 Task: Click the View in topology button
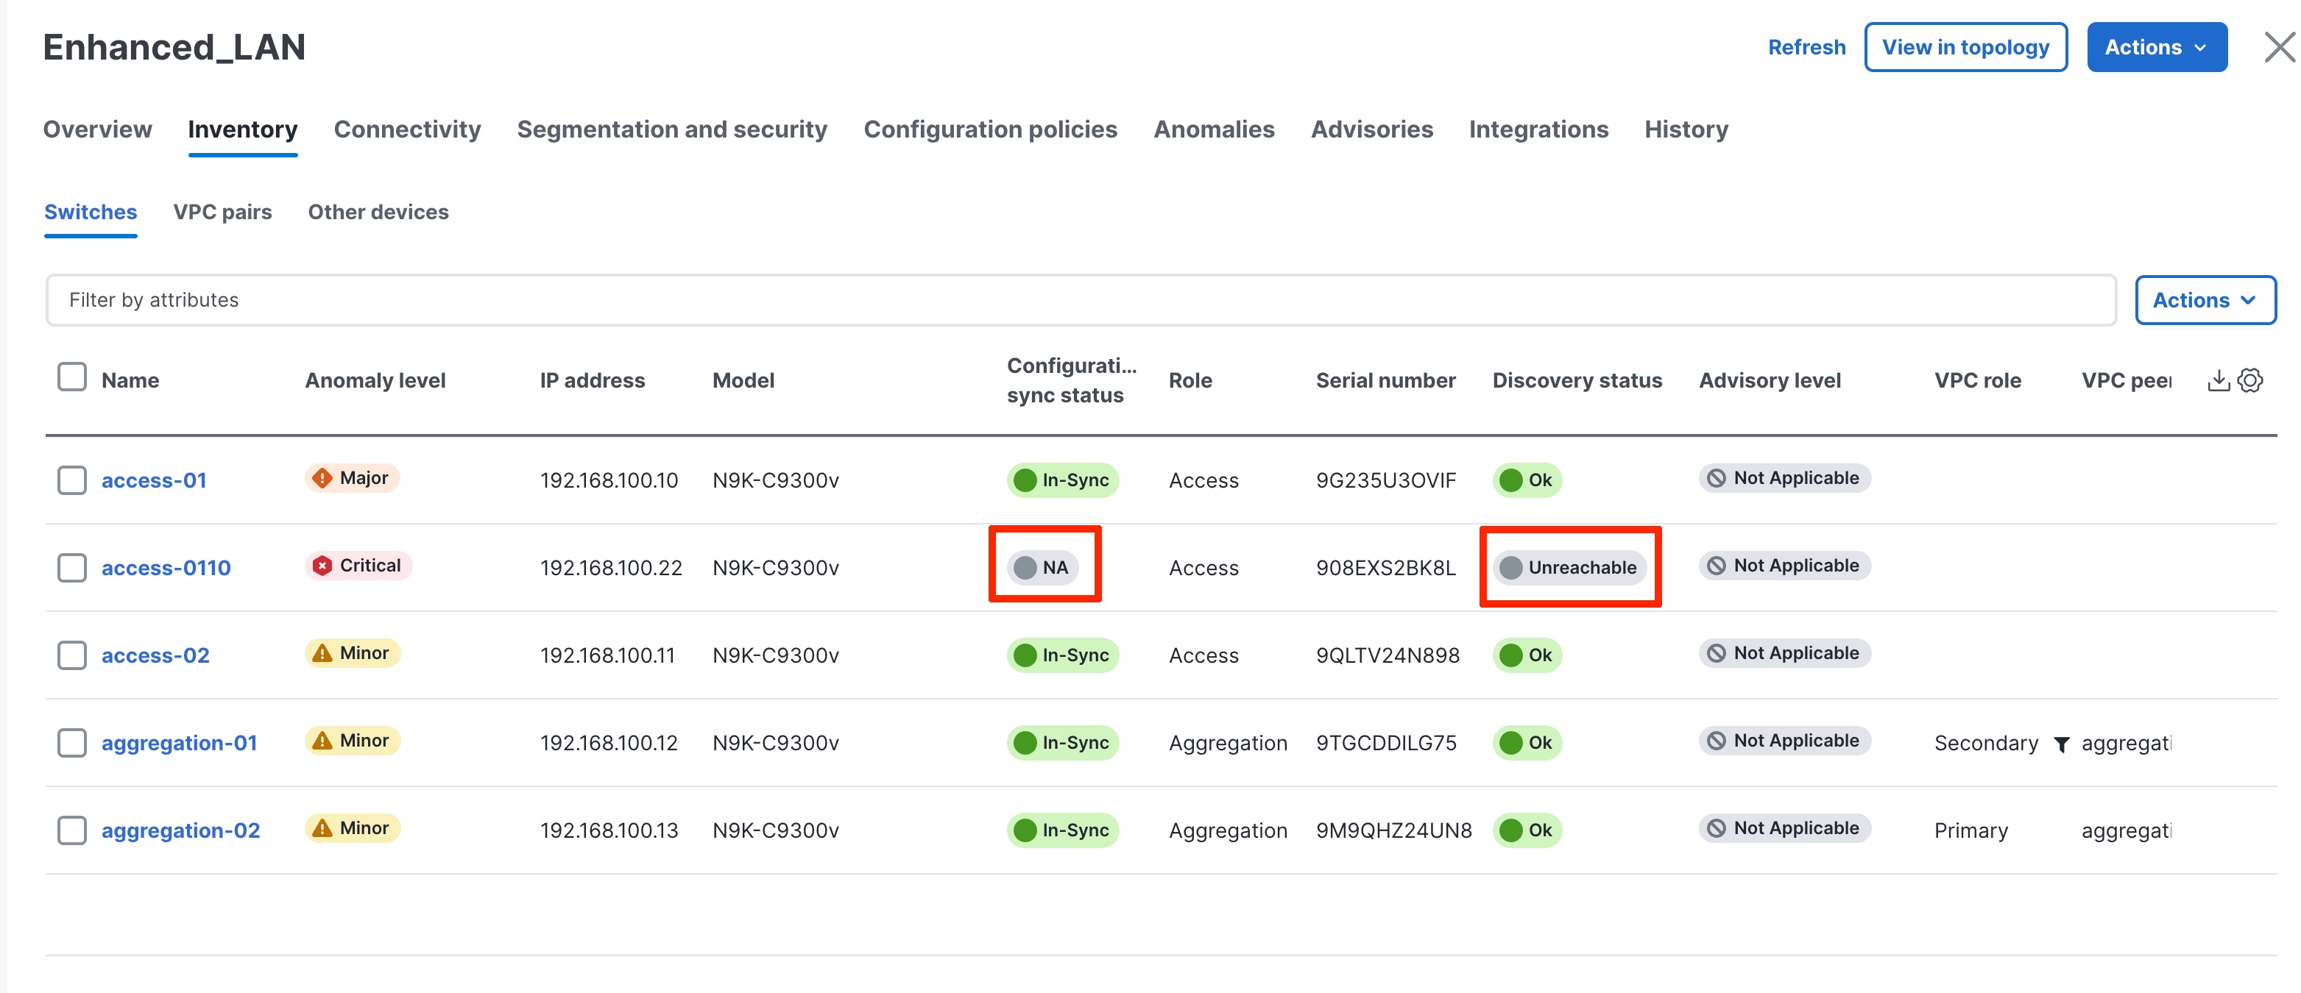[1965, 47]
